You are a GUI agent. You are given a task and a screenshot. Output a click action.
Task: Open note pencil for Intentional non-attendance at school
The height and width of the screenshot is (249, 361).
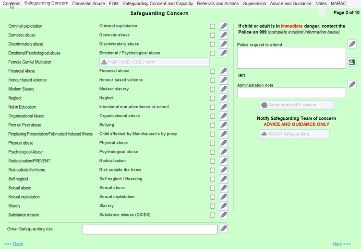tap(223, 107)
